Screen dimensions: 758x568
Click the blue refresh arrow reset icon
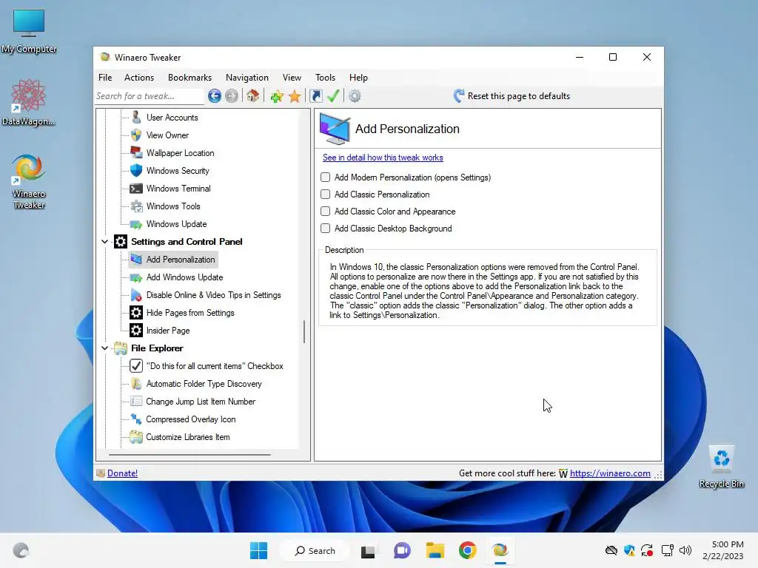coord(459,96)
